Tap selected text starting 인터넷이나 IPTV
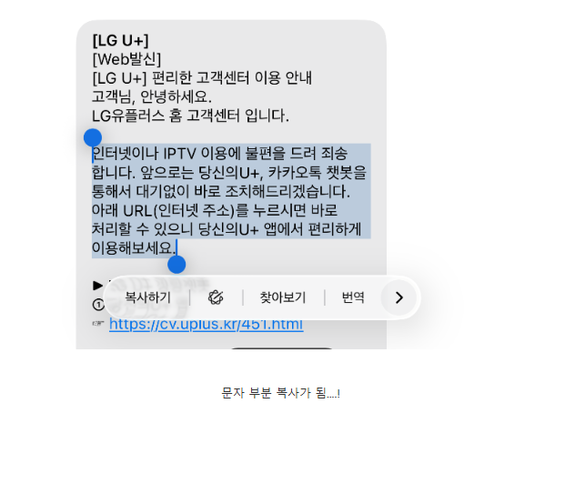This screenshot has width=565, height=504. [x=220, y=154]
